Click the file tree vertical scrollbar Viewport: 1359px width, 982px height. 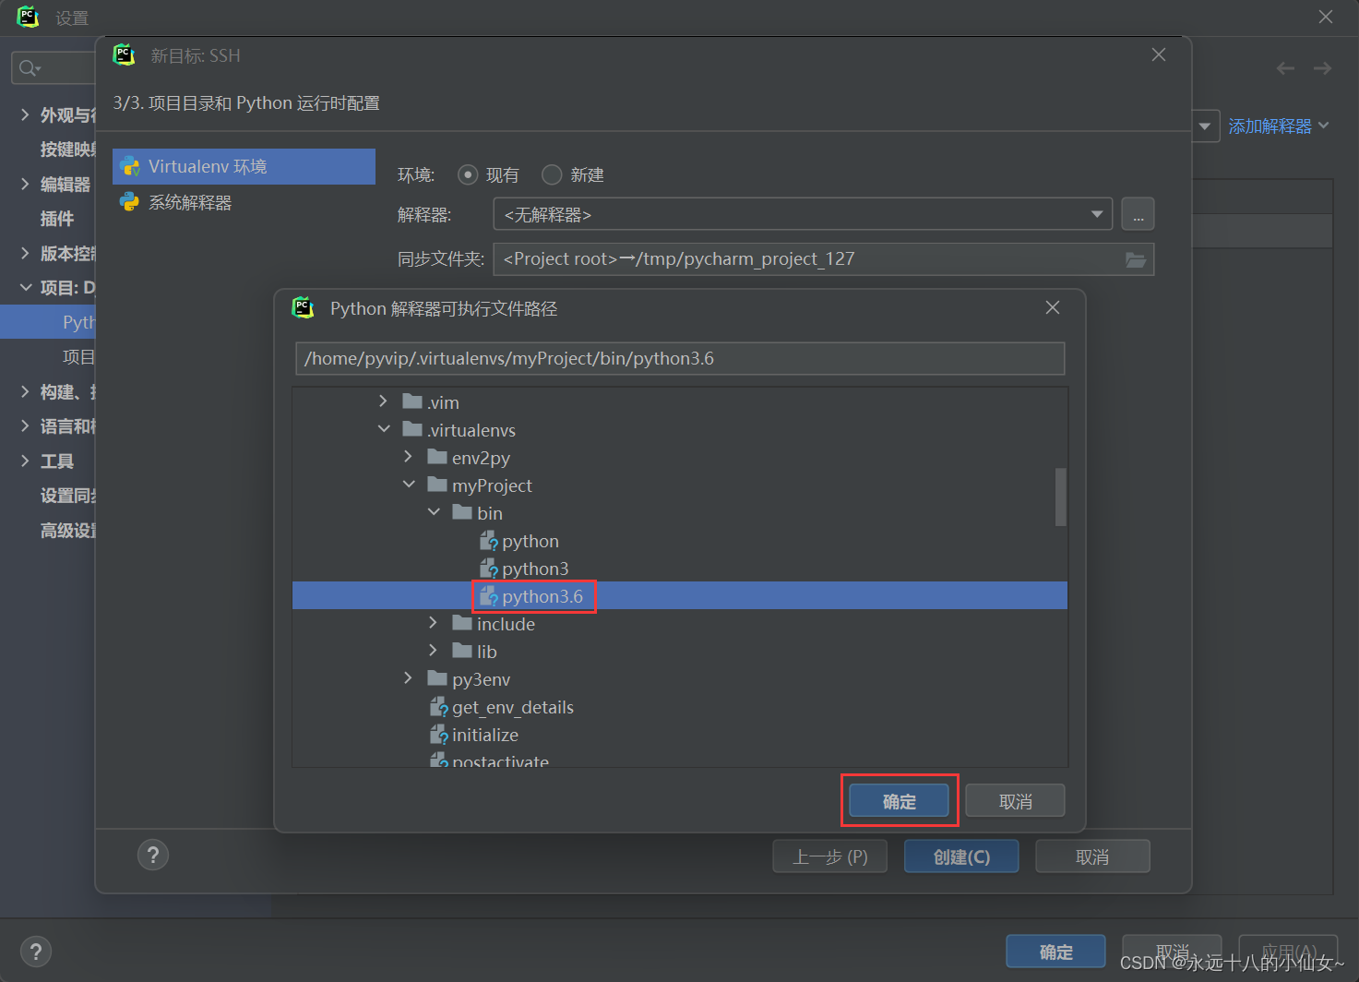click(1060, 497)
